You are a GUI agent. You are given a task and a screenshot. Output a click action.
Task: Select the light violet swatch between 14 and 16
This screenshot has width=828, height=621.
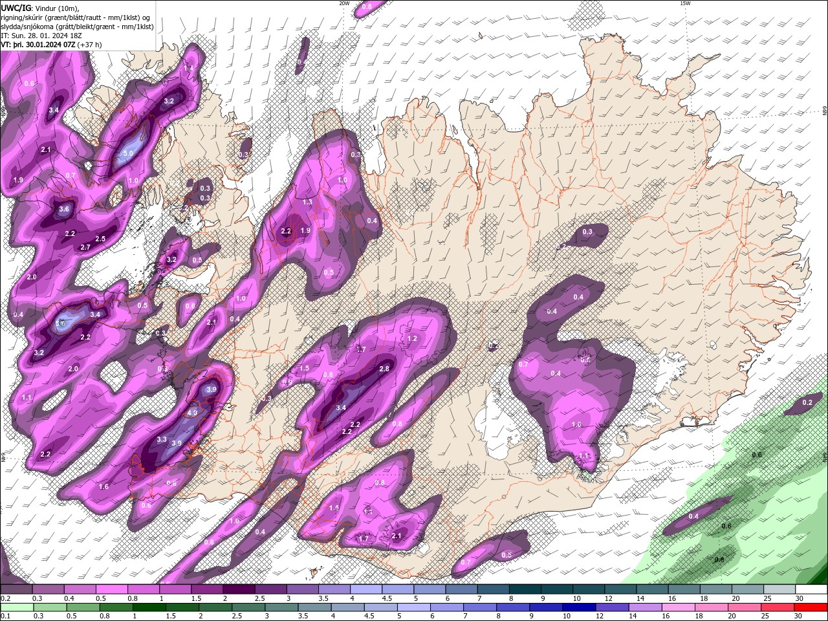click(645, 607)
